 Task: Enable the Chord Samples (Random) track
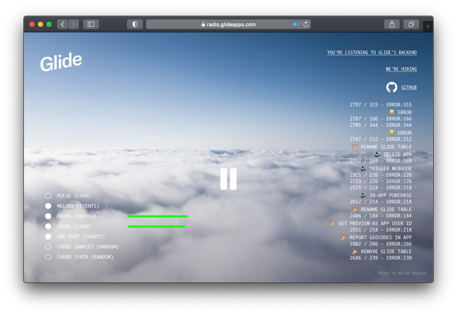[48, 247]
